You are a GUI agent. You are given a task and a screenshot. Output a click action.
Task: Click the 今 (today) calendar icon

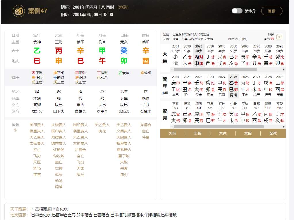[x=279, y=37]
